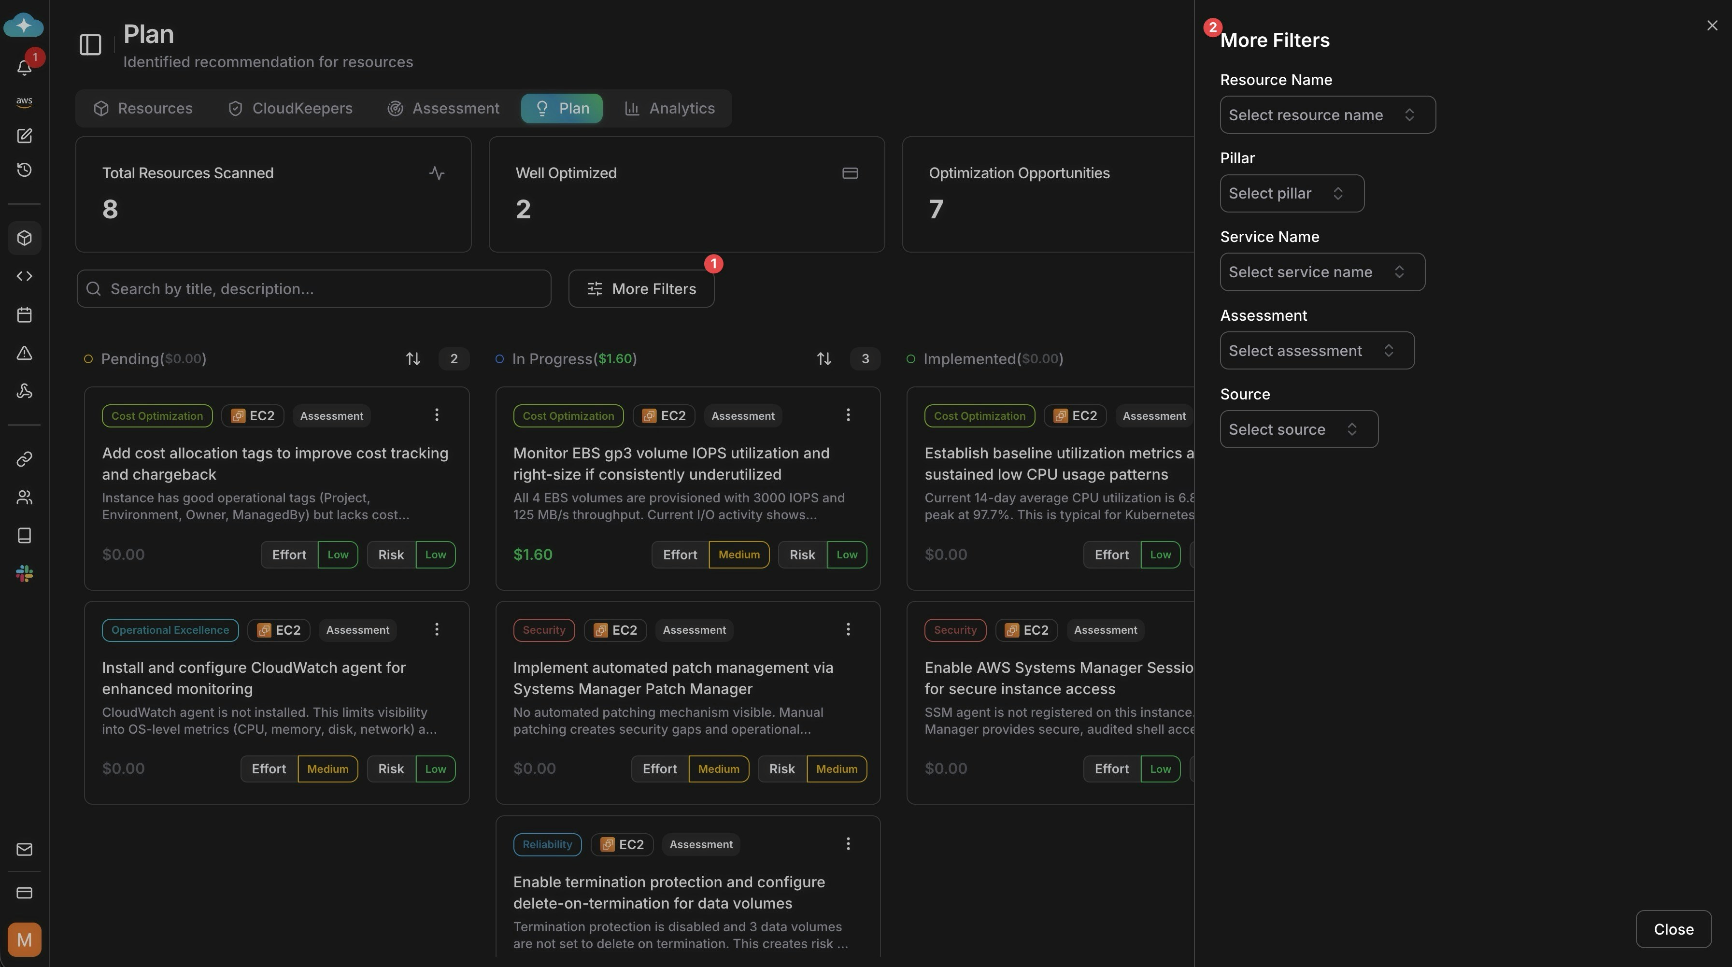This screenshot has width=1732, height=967.
Task: Click the Close button in More Filters panel
Action: pyautogui.click(x=1673, y=929)
